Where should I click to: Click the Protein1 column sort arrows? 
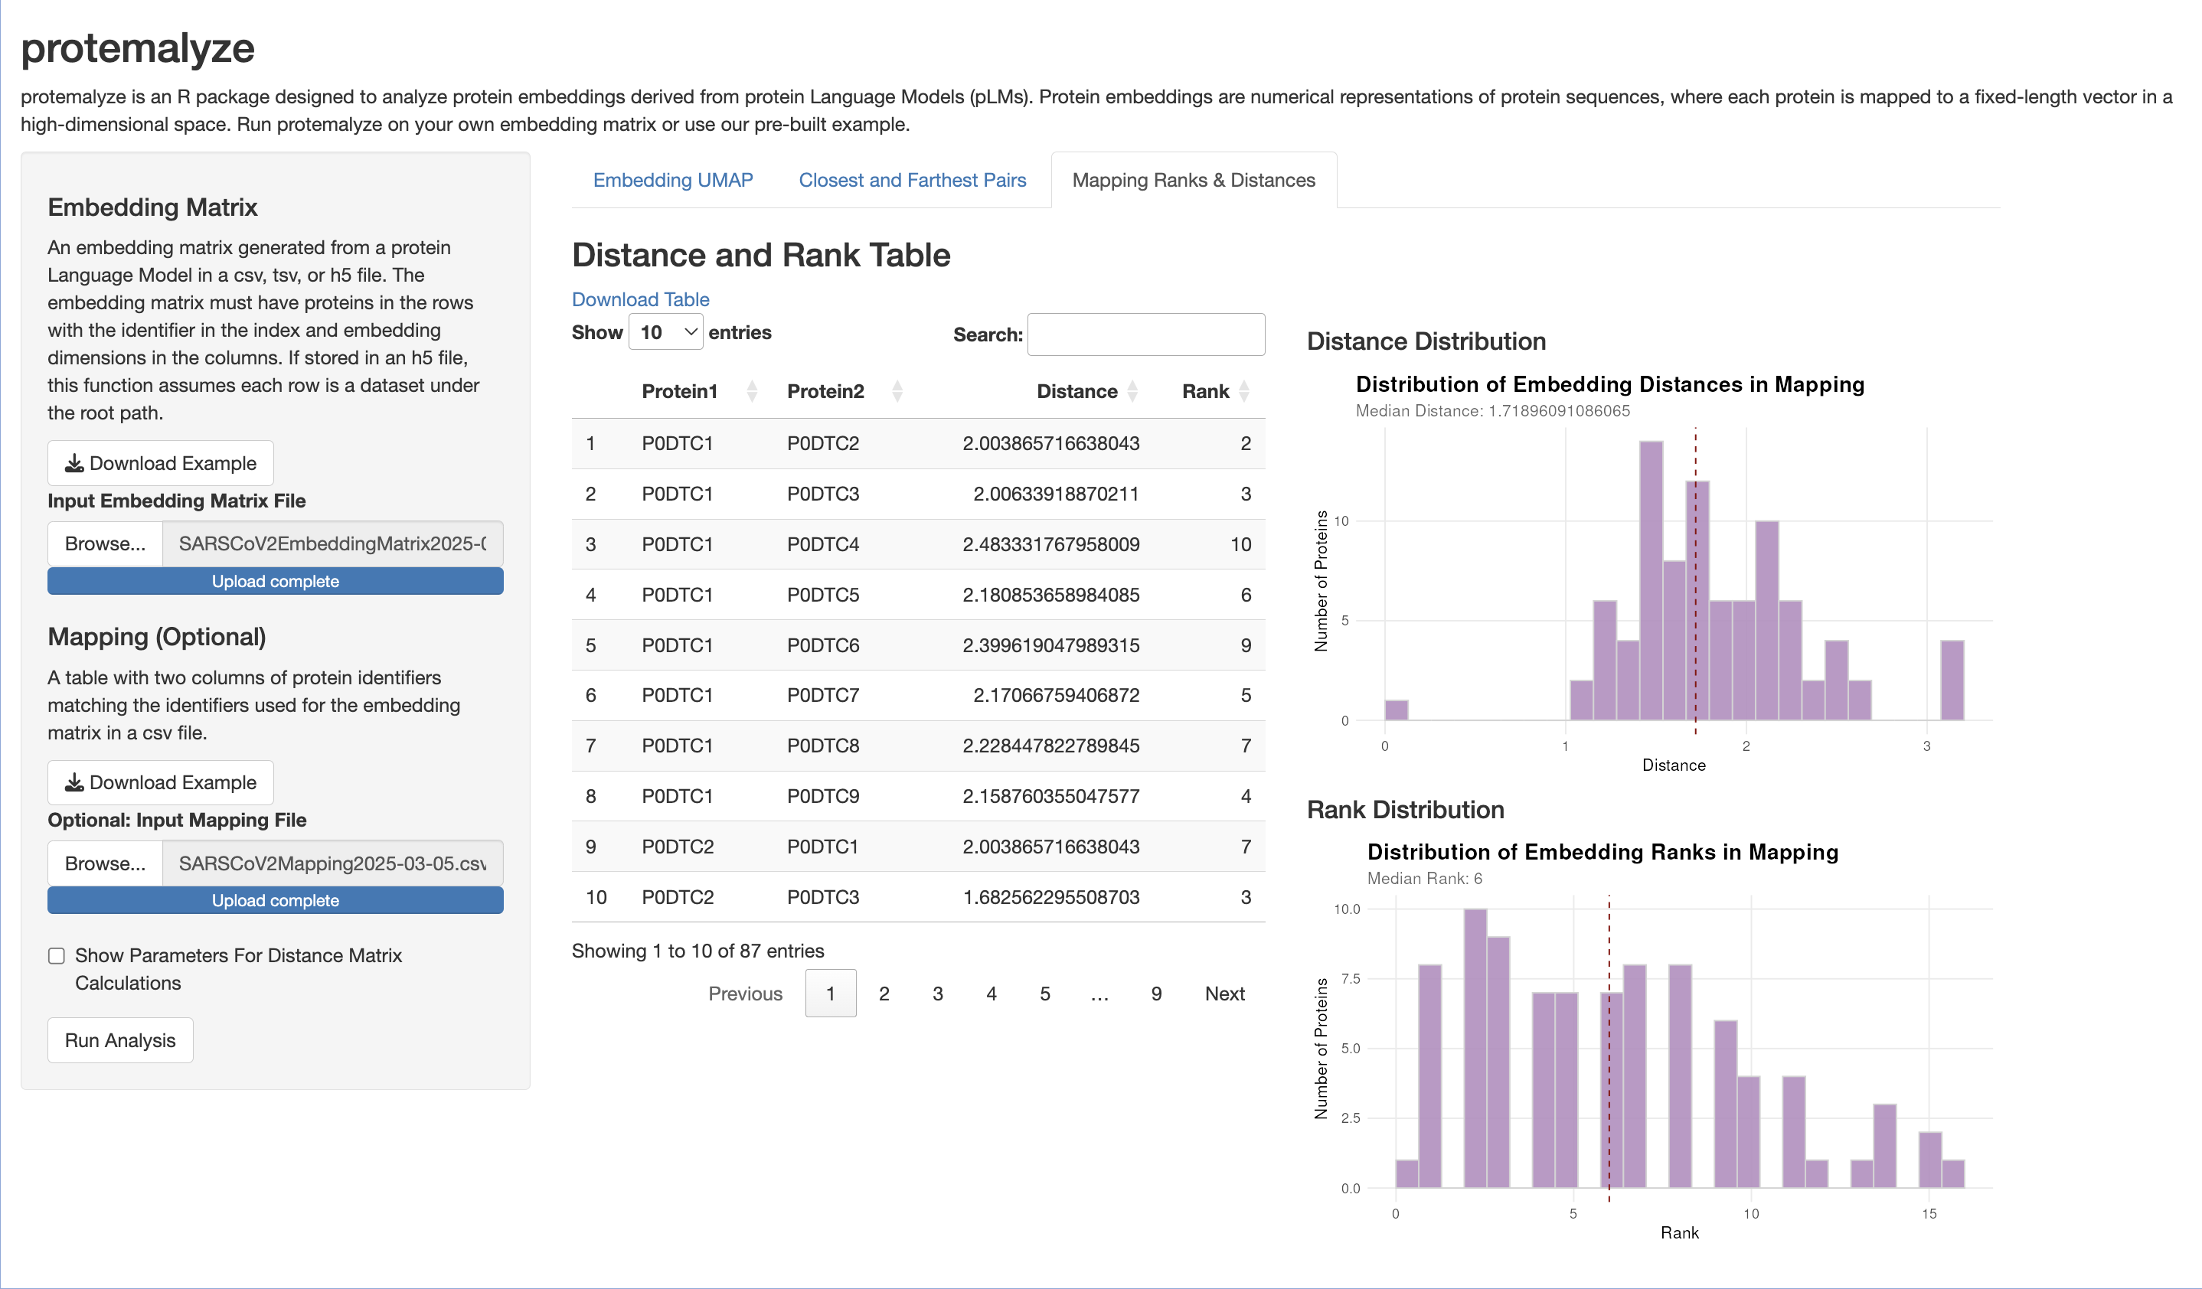point(751,391)
